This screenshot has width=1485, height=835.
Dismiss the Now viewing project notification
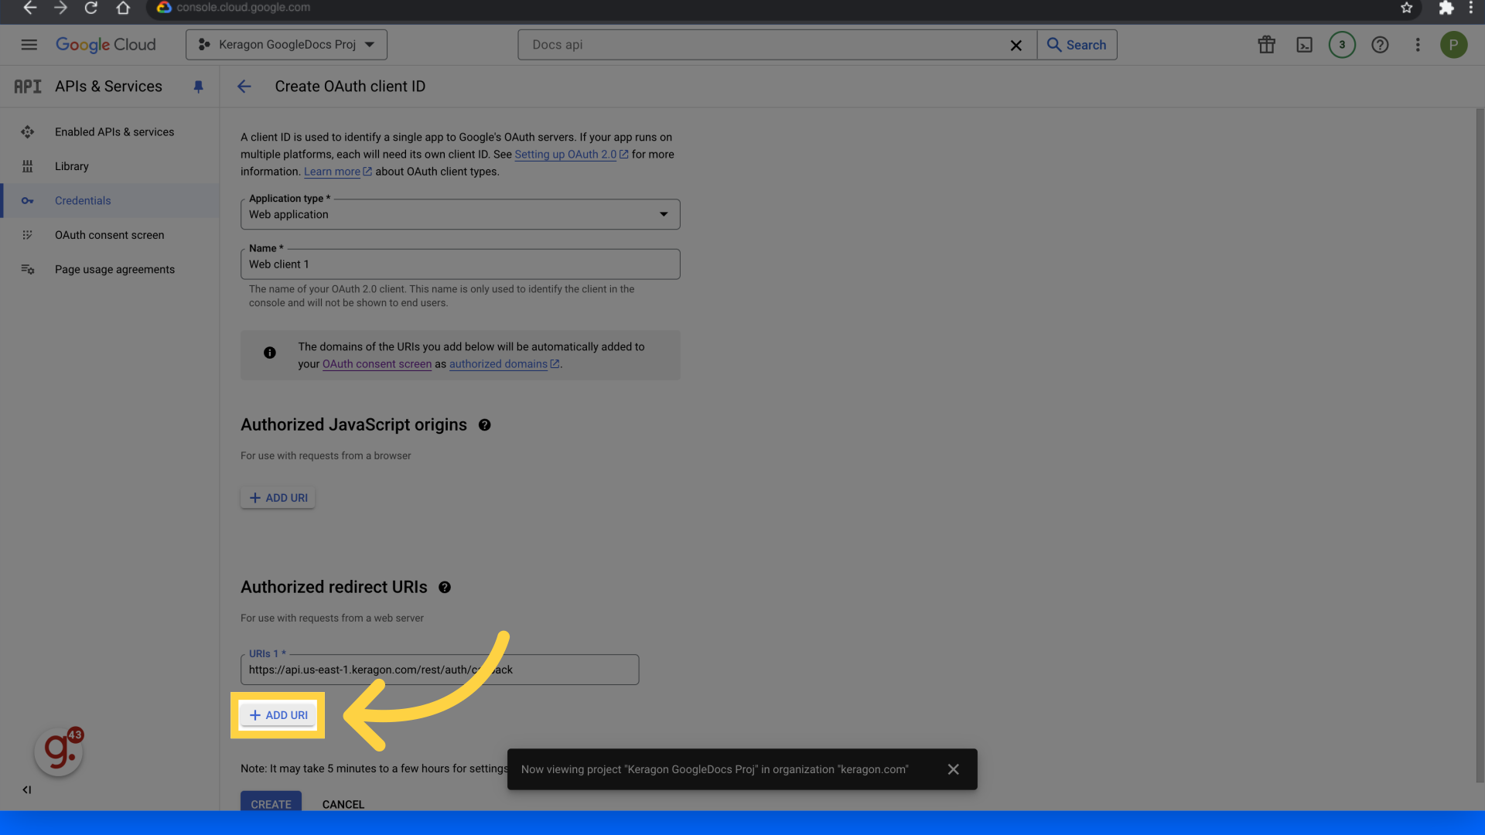pyautogui.click(x=954, y=769)
